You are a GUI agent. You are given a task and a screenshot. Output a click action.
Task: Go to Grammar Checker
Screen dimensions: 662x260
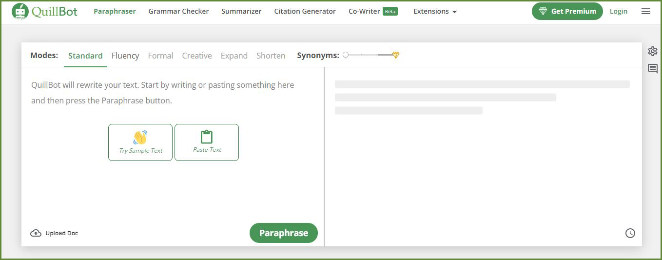click(x=178, y=11)
